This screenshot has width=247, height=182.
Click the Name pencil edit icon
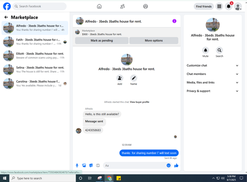[134, 78]
